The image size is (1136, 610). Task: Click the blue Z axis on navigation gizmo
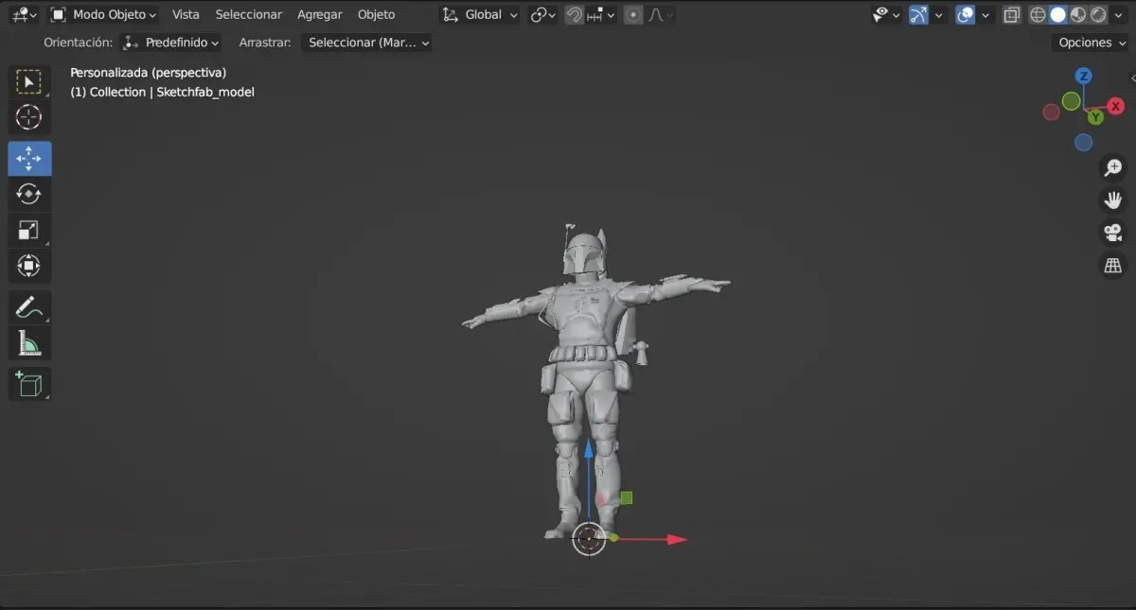coord(1084,76)
